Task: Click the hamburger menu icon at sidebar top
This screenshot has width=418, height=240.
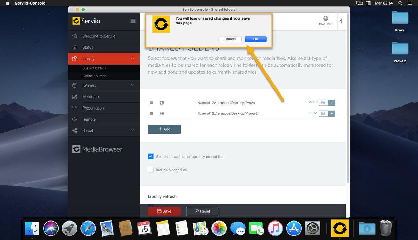Action: 133,21
